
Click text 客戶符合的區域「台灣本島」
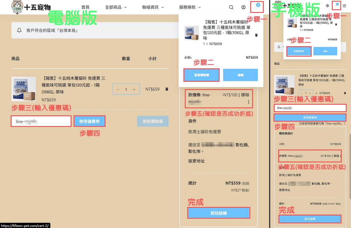pos(52,30)
